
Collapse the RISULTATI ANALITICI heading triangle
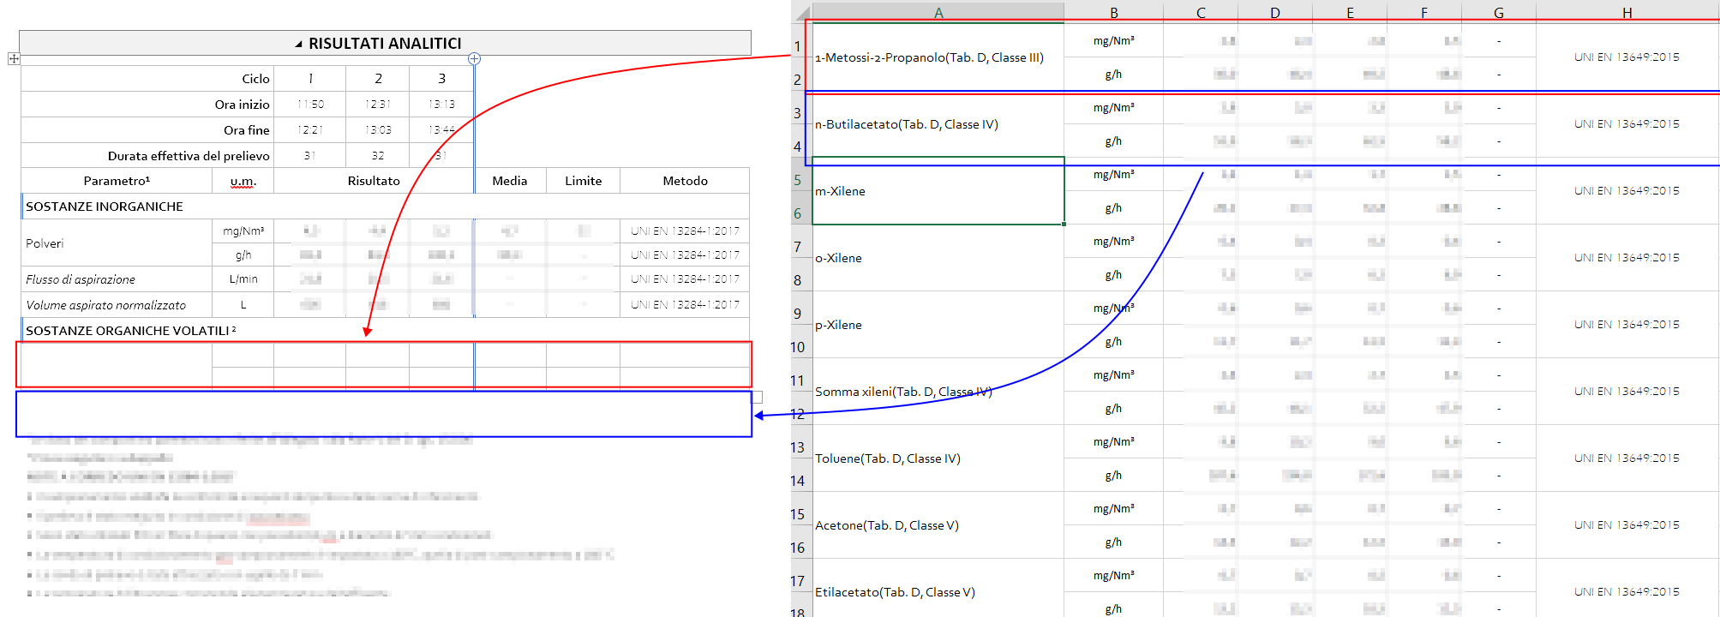tap(299, 44)
